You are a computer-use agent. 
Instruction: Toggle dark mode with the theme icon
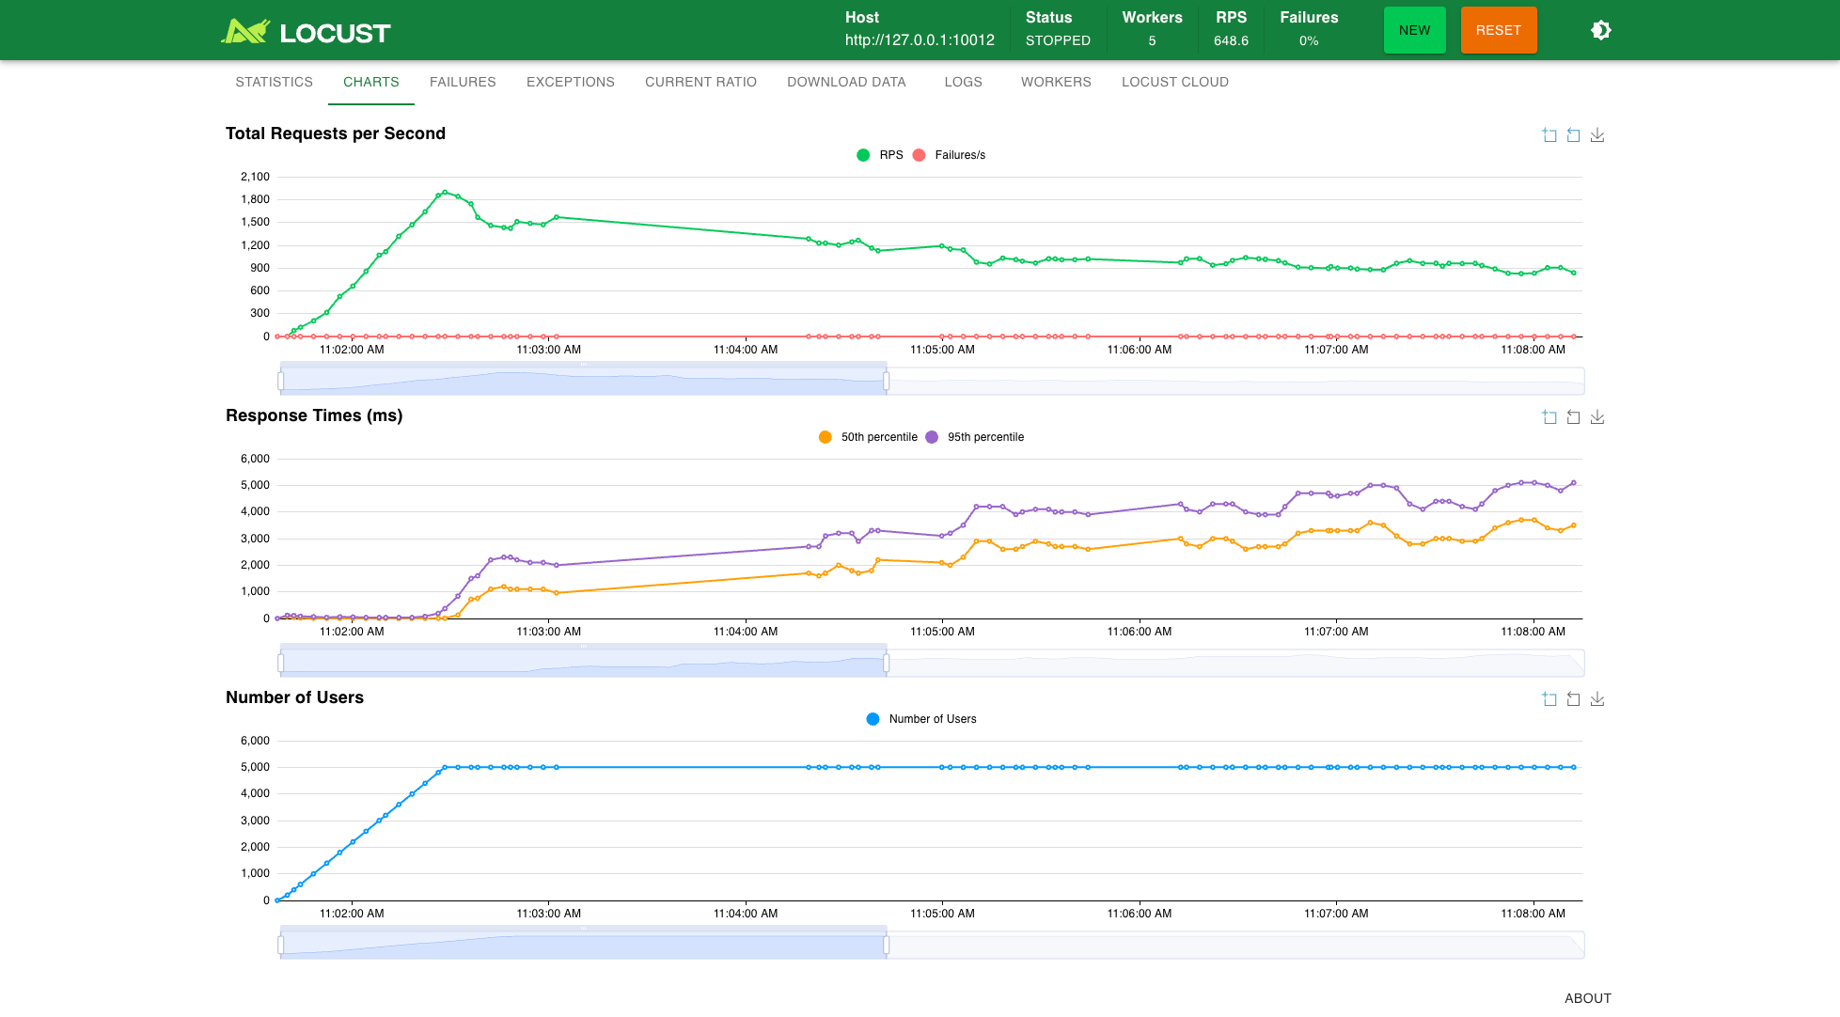point(1601,30)
